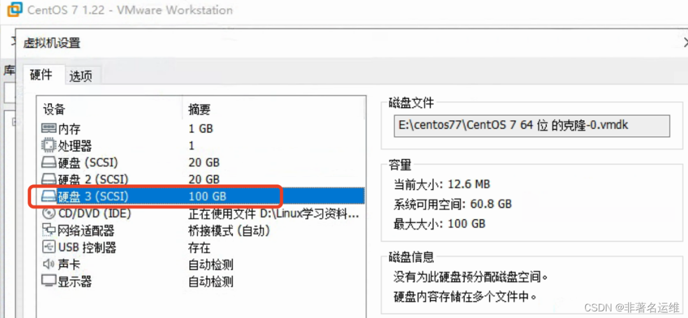Click the 最大大小: 100 GB text
688x318 pixels.
(x=440, y=224)
